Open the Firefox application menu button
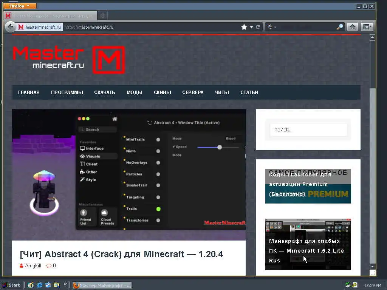387x290 pixels. coord(20,6)
